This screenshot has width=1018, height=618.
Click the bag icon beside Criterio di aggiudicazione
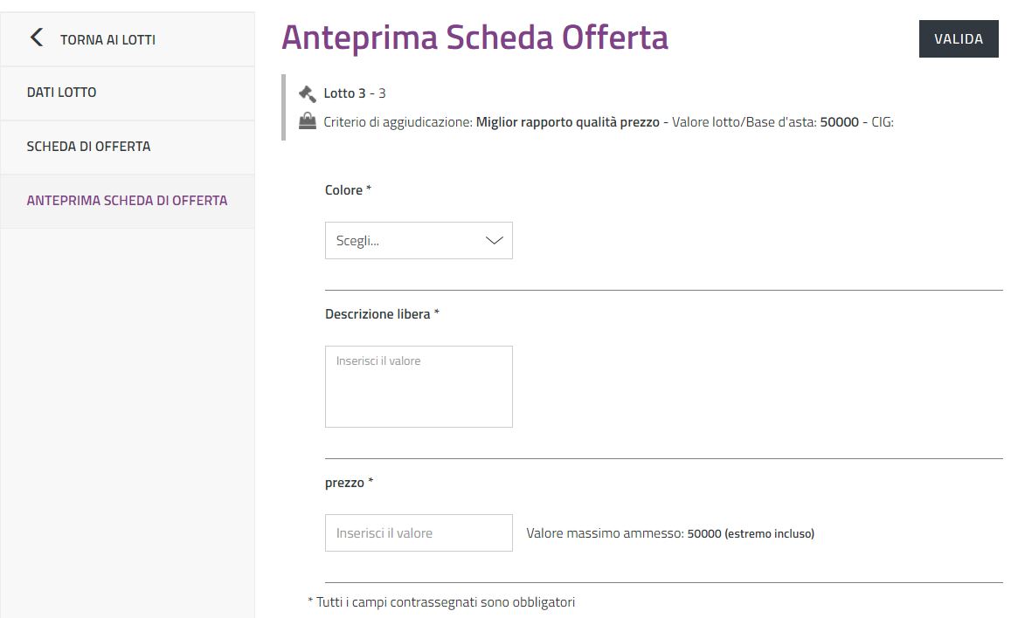click(307, 122)
